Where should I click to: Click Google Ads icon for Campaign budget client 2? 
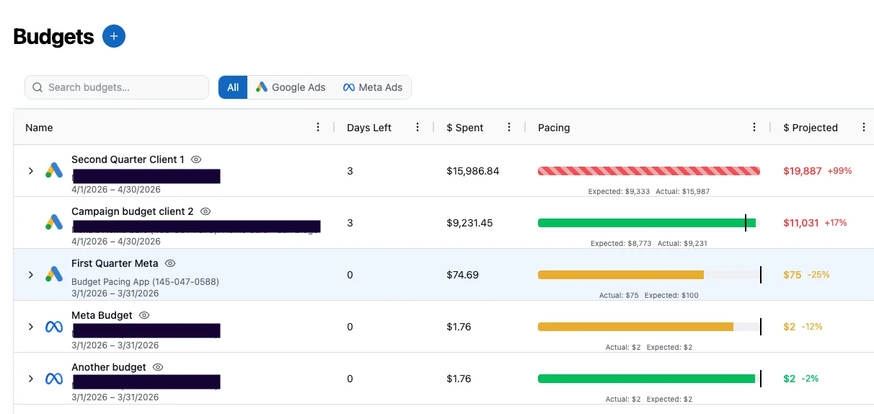pos(54,223)
